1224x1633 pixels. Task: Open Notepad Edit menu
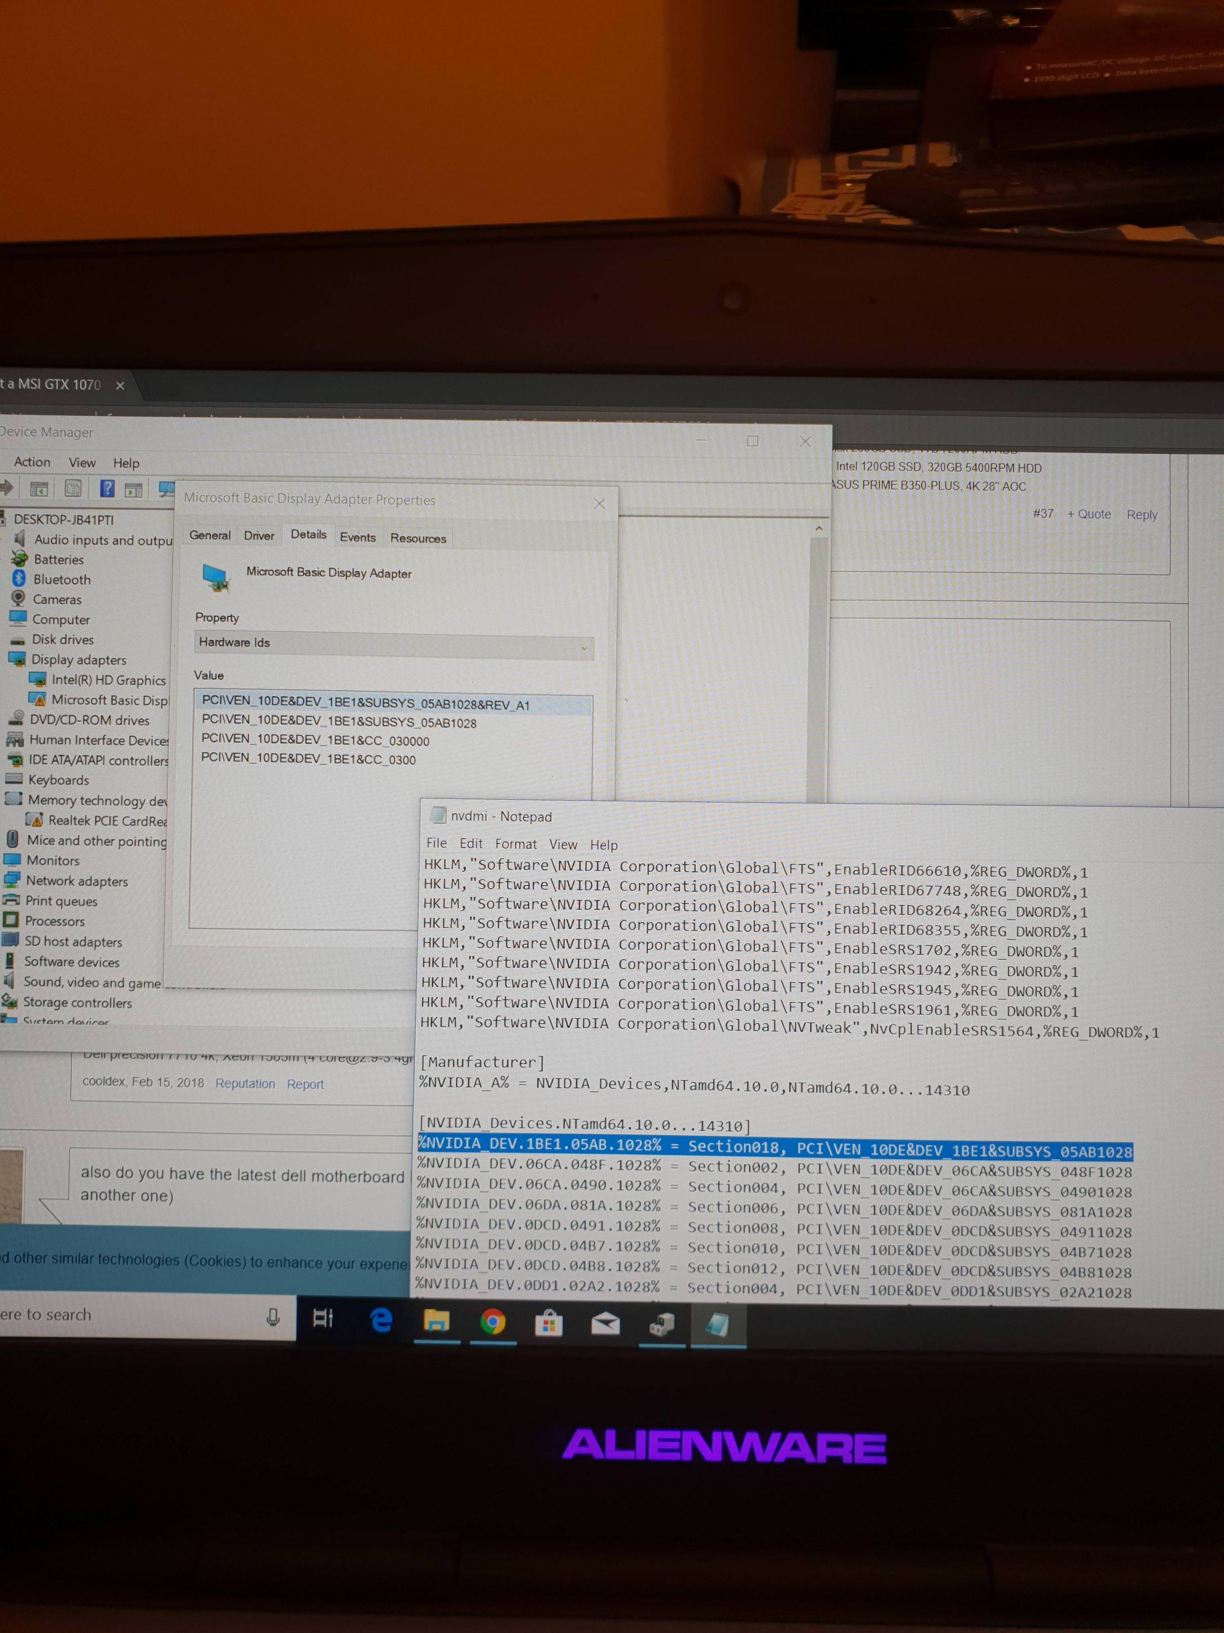471,843
